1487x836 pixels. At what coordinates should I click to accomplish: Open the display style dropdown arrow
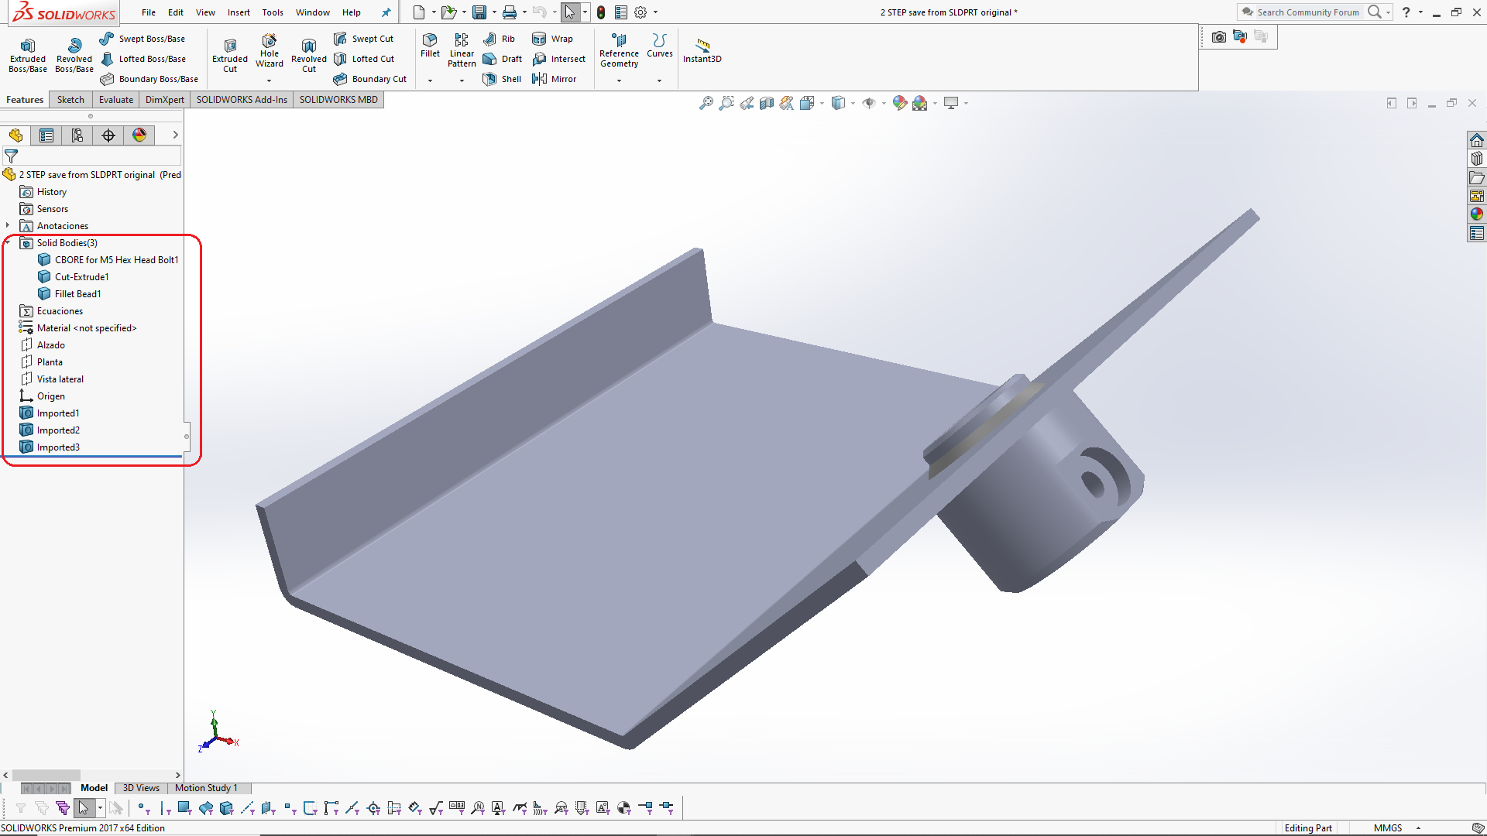(853, 102)
